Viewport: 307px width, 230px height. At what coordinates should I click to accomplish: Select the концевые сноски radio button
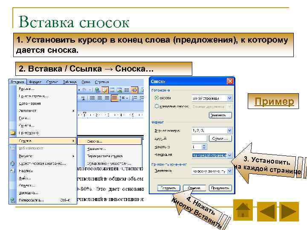pyautogui.click(x=156, y=106)
